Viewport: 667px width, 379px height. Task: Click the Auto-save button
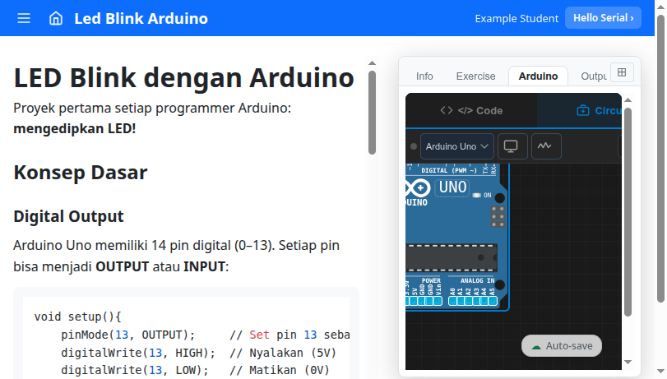click(562, 346)
